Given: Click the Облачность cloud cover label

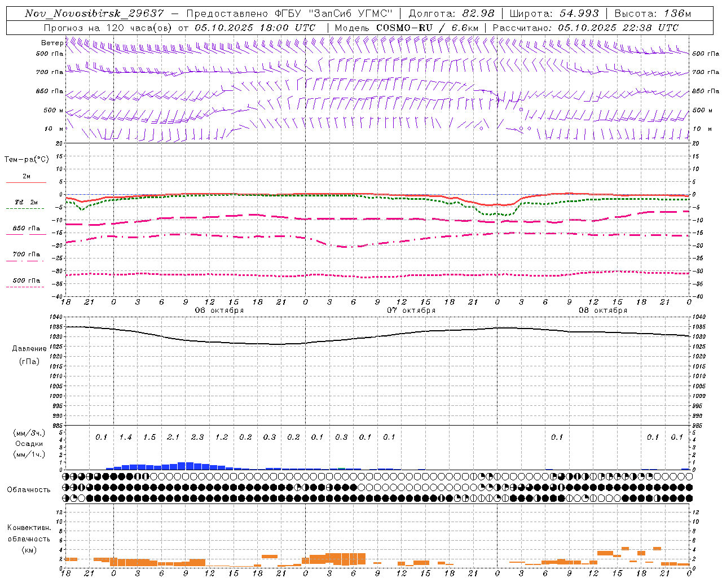Looking at the screenshot, I should coord(29,490).
